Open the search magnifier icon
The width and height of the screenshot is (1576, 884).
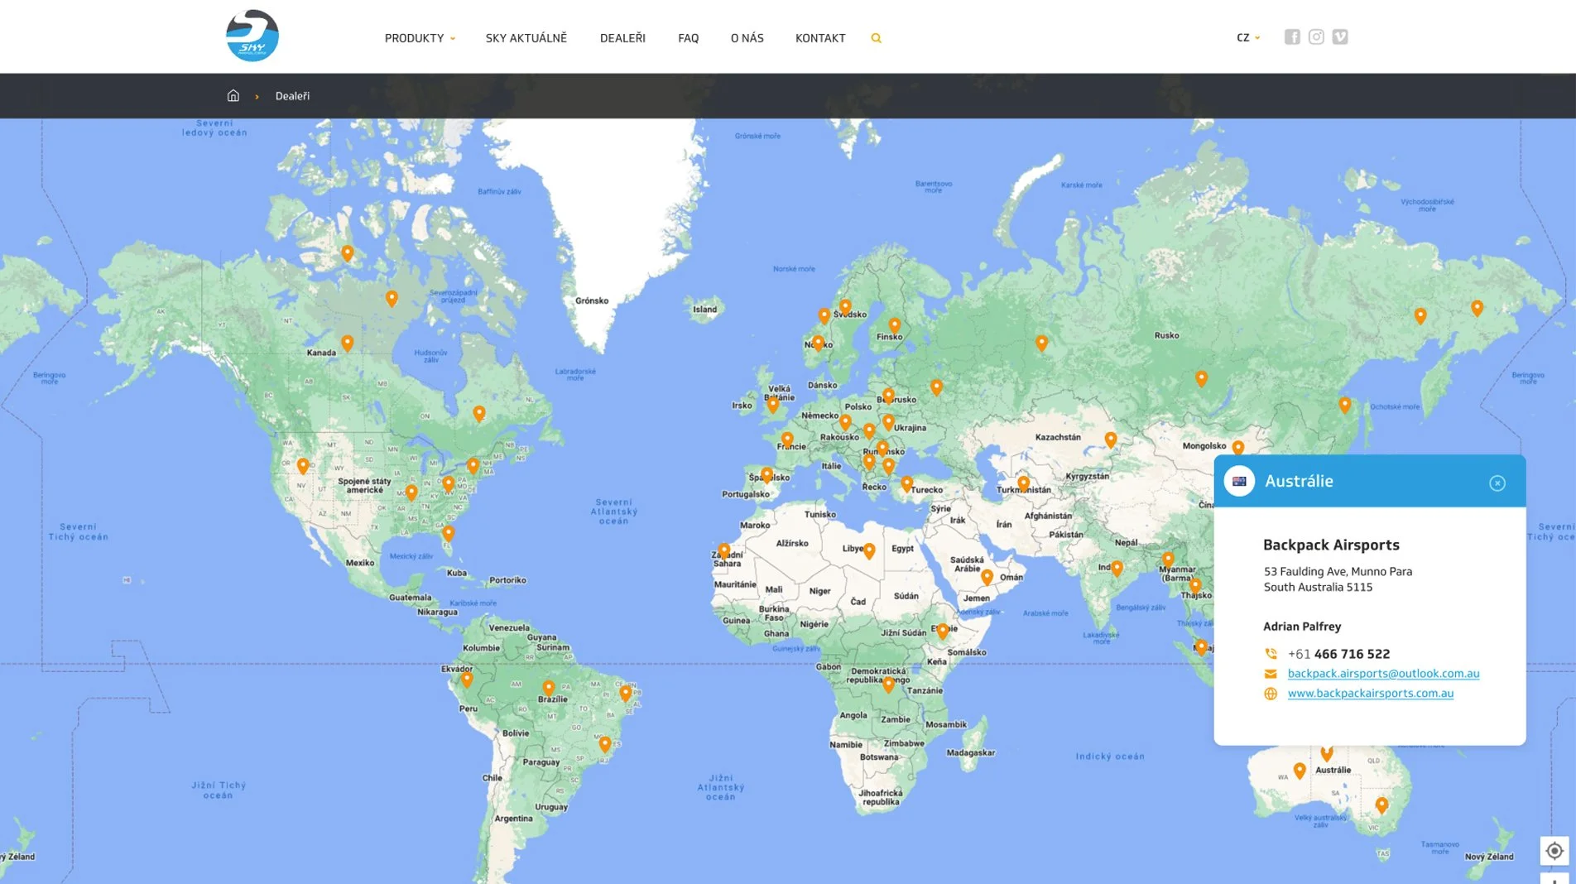coord(876,38)
